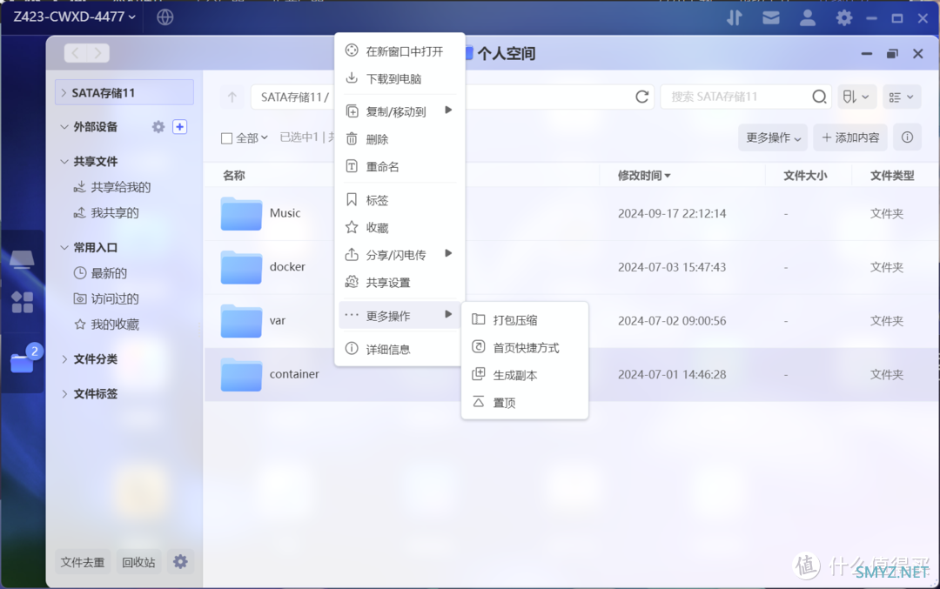Select 打包压缩 in the submenu

(525, 320)
